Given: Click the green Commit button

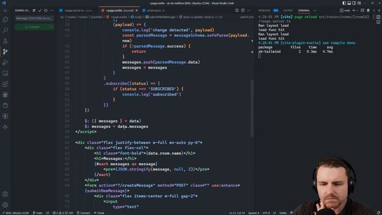Looking at the screenshot, I should tap(32, 27).
